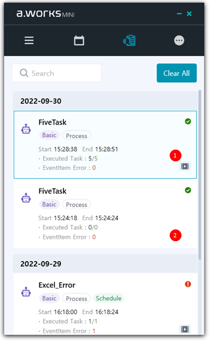Click Basic tag on FiveTask 15:24:18 entry
This screenshot has height=341, width=210.
[x=49, y=204]
